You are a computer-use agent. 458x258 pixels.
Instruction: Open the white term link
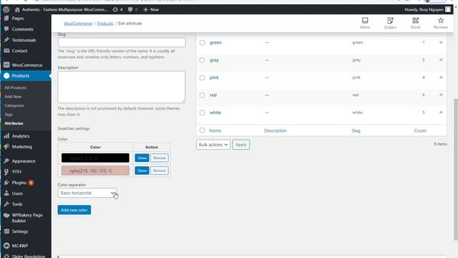[x=215, y=113]
